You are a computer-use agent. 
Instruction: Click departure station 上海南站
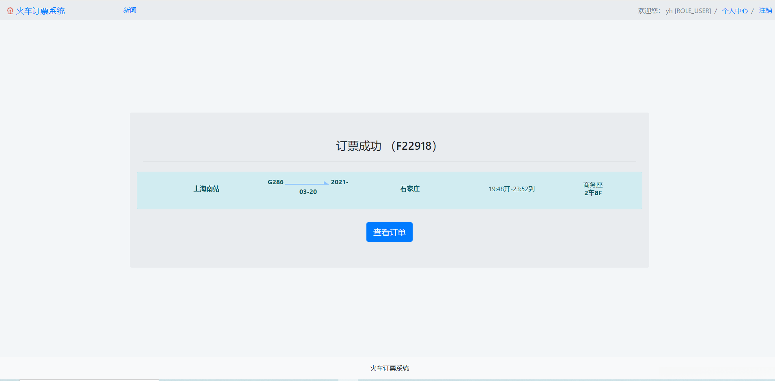[207, 189]
